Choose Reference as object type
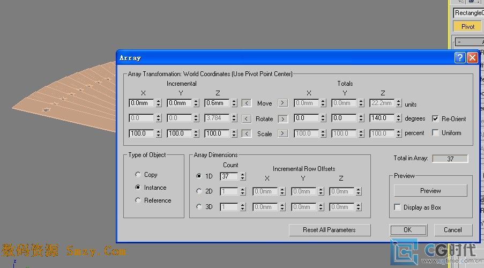 pyautogui.click(x=138, y=200)
